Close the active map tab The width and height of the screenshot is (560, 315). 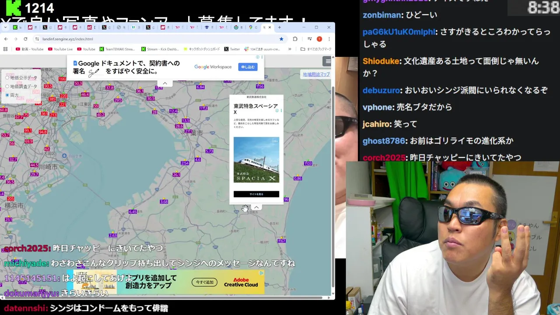(269, 27)
